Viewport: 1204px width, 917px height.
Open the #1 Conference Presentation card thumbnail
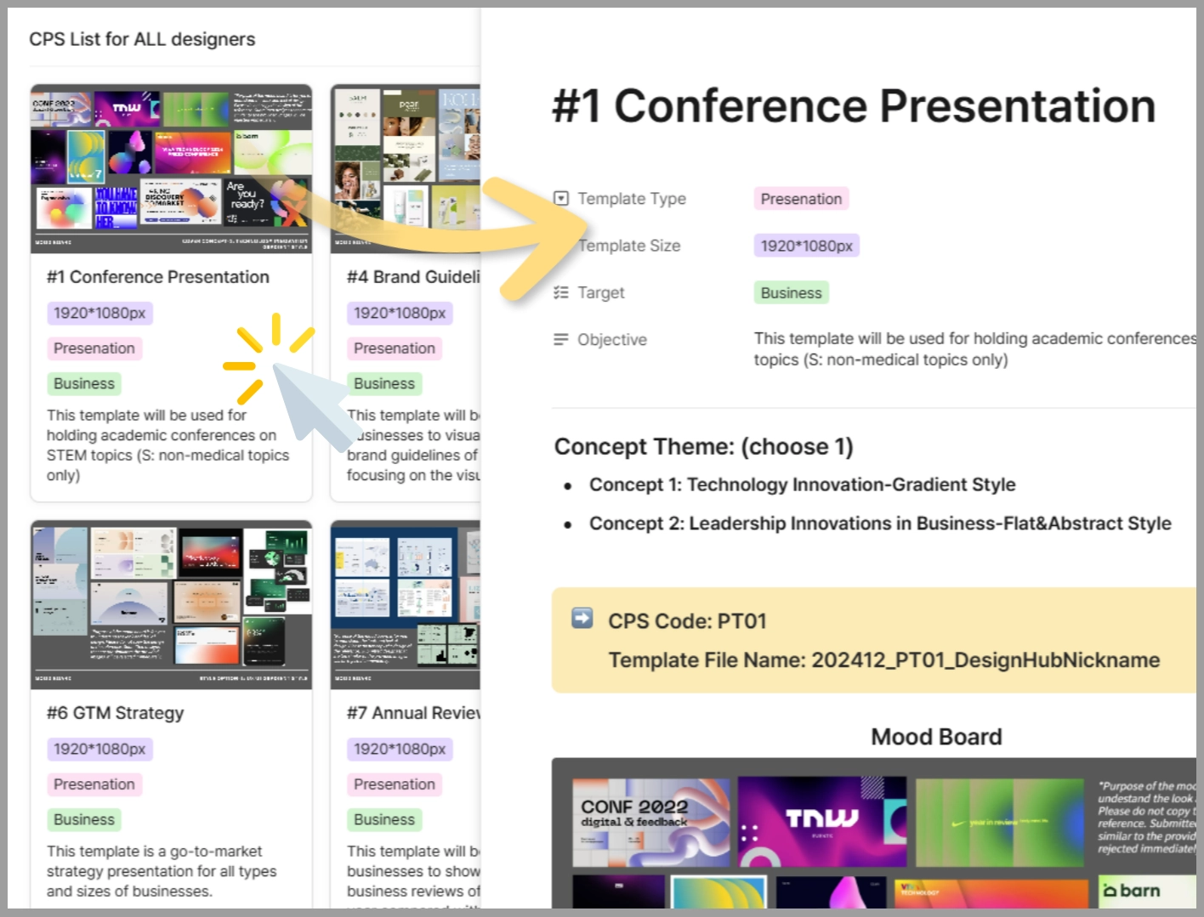[x=171, y=168]
